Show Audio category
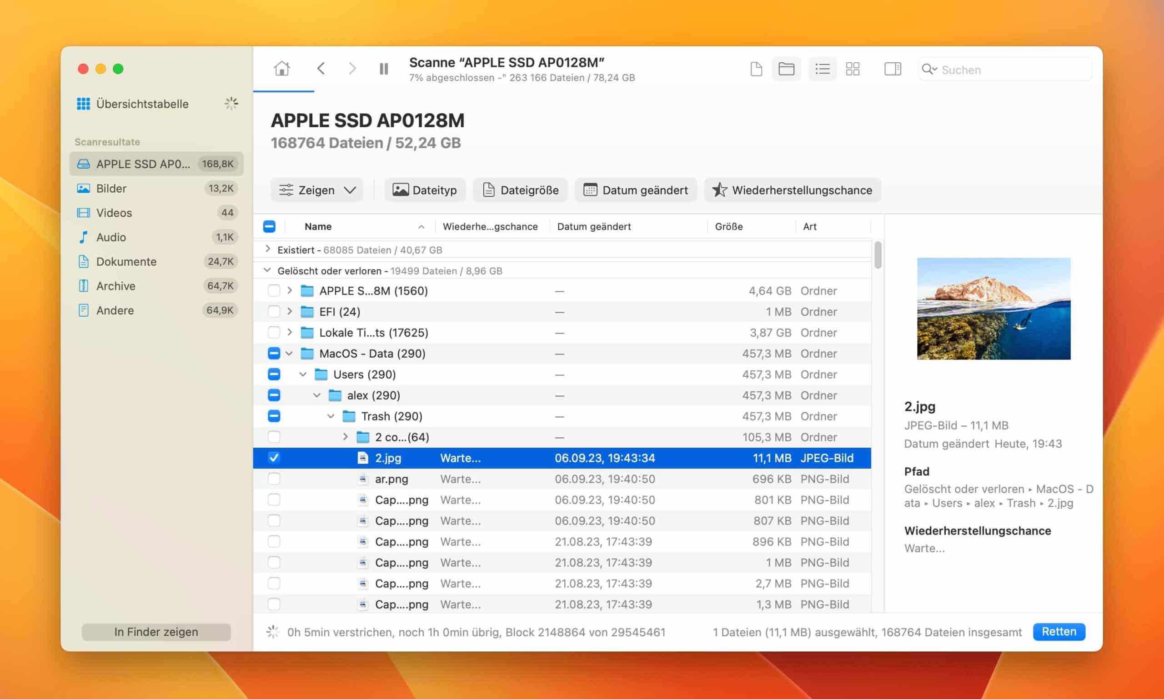Image resolution: width=1164 pixels, height=699 pixels. (x=156, y=237)
